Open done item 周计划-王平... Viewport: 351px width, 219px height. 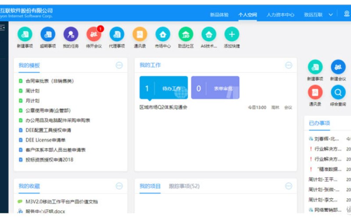pos(322,179)
